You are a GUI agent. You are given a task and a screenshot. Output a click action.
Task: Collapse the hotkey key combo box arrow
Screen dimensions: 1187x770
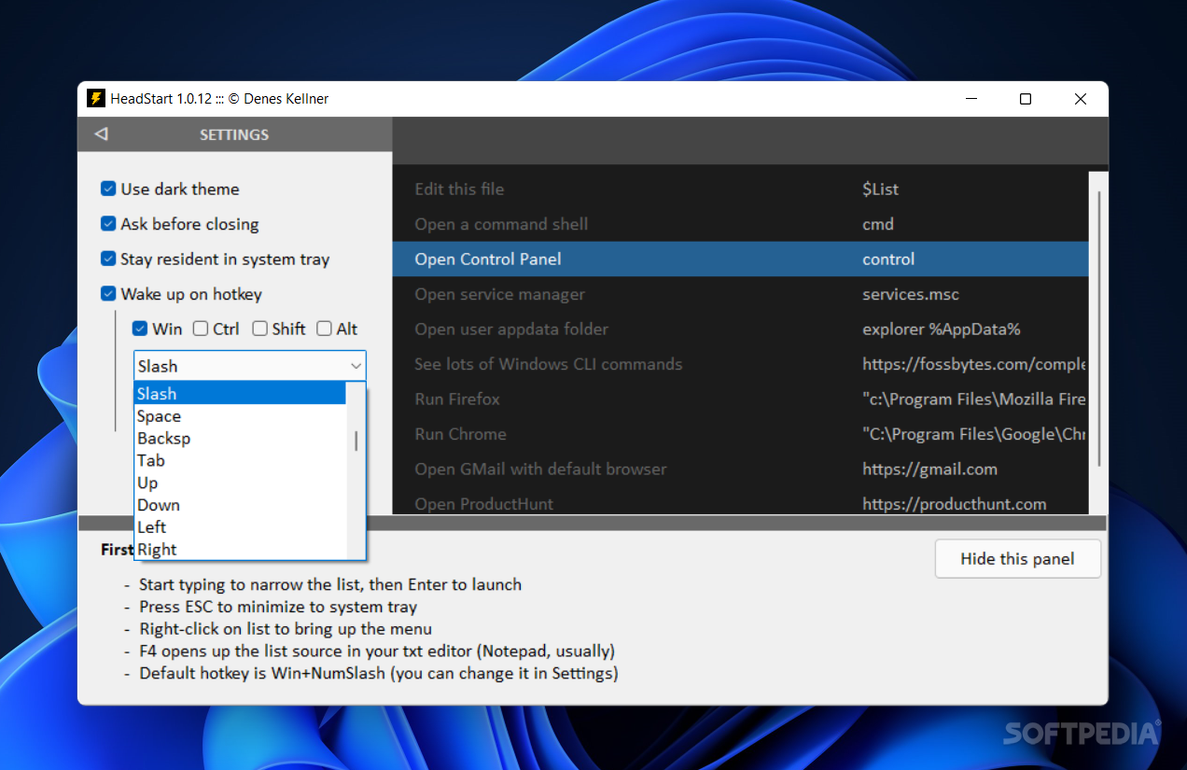pos(355,366)
